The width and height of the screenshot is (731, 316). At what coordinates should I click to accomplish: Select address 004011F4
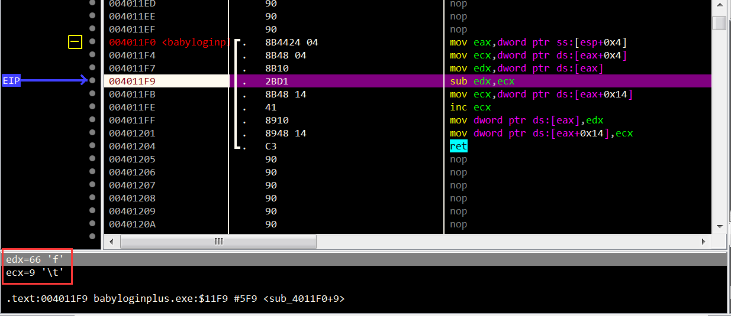tap(132, 56)
